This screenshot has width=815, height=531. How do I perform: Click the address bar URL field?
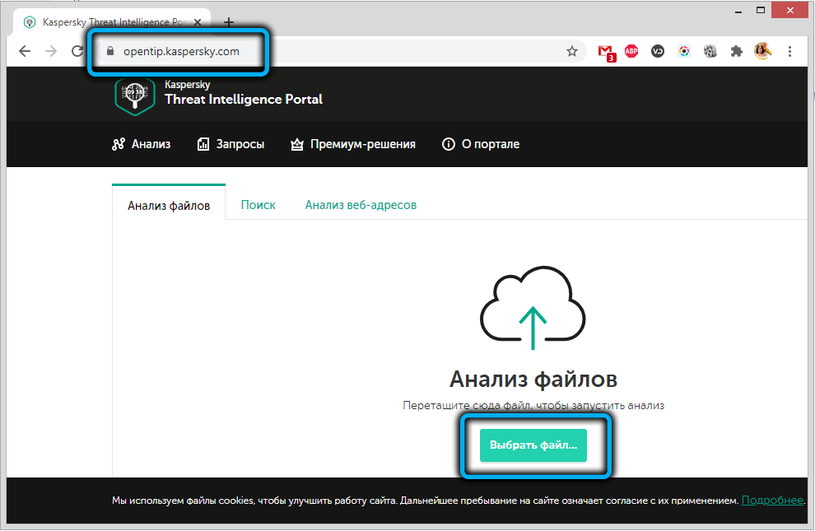point(329,51)
